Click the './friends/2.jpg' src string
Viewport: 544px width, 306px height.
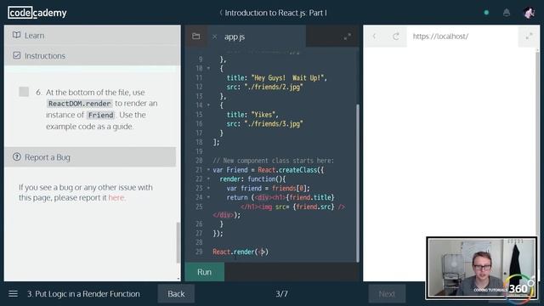pos(274,87)
